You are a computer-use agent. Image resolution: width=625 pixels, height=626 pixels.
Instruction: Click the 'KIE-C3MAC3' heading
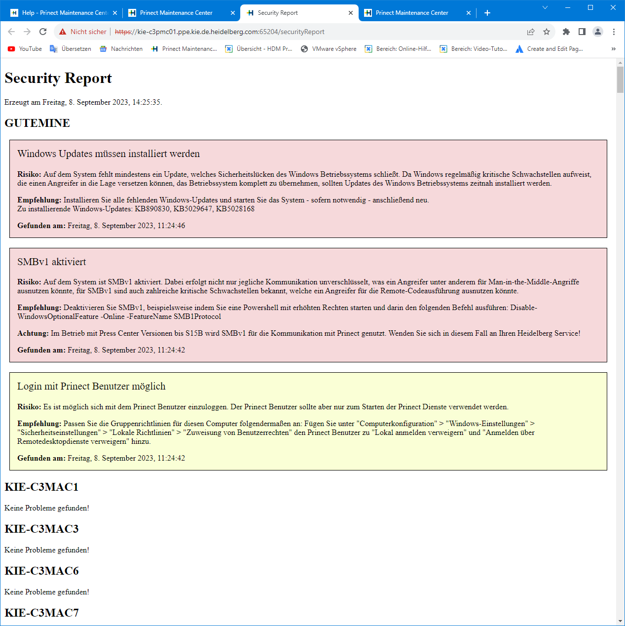41,529
